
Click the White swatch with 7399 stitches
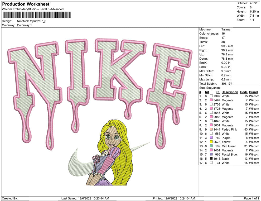pyautogui.click(x=211, y=96)
